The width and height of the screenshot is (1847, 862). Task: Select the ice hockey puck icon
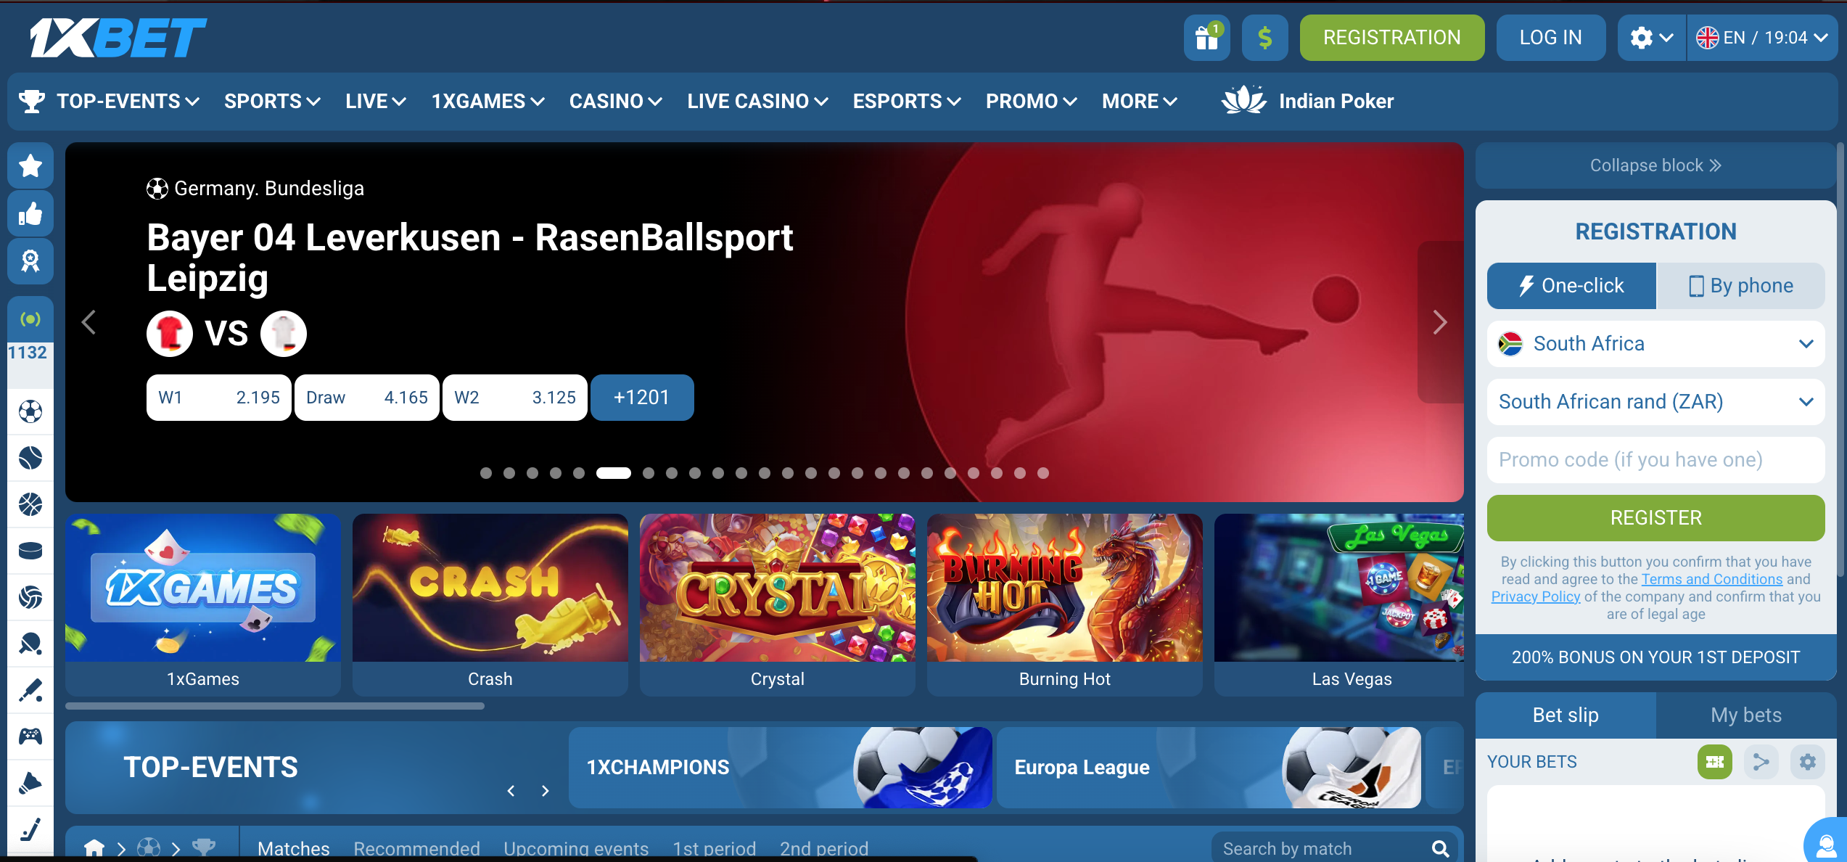point(30,551)
